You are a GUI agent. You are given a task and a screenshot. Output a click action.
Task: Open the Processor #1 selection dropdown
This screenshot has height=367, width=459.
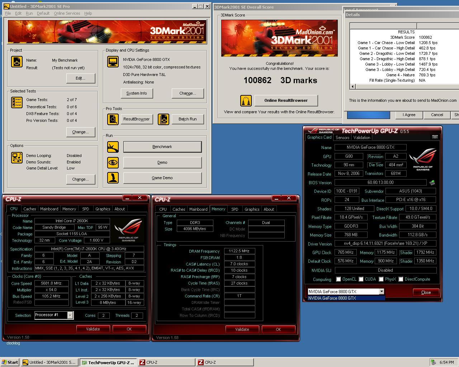[70, 315]
